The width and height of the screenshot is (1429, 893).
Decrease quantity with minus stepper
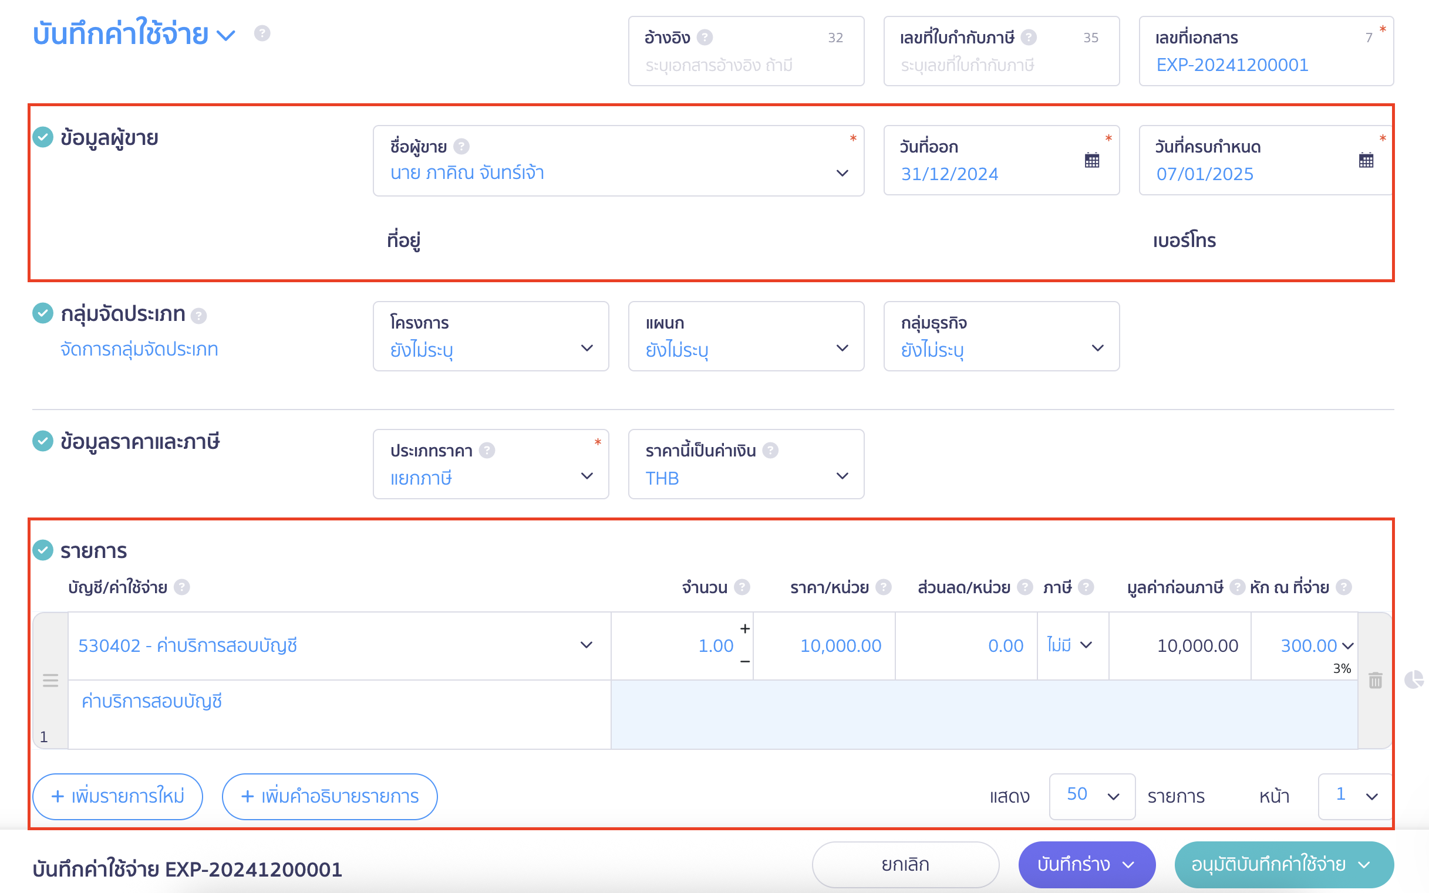pos(745,661)
